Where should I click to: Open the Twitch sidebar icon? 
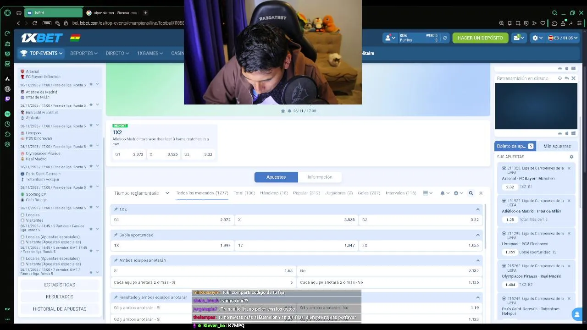7,99
